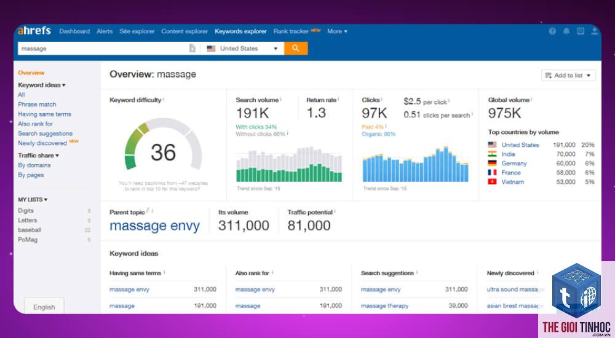Image resolution: width=615 pixels, height=338 pixels.
Task: Click the clicks trend bar chart
Action: click(x=415, y=164)
